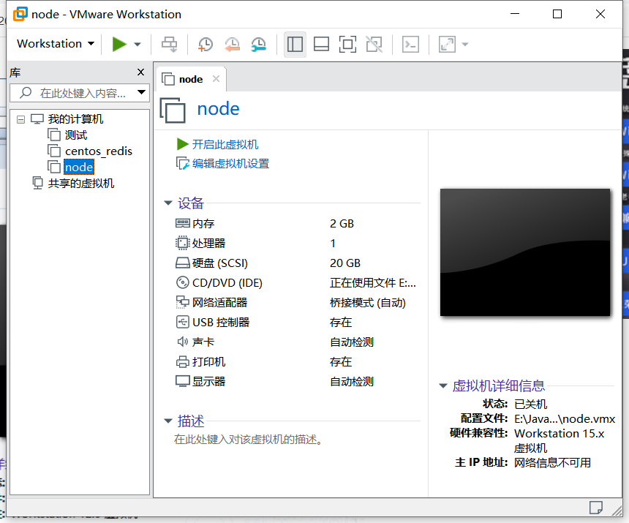Select 共享的虚拟机 in the library
Viewport: 629px width, 523px height.
tap(81, 184)
